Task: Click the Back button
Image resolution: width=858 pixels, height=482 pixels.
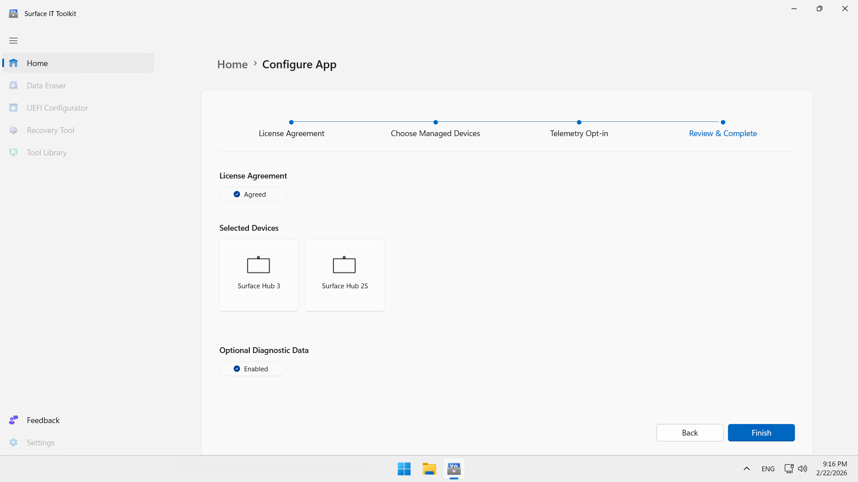Action: 690,432
